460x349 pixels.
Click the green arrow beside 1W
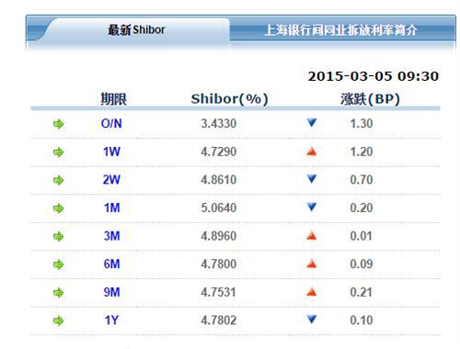point(58,152)
